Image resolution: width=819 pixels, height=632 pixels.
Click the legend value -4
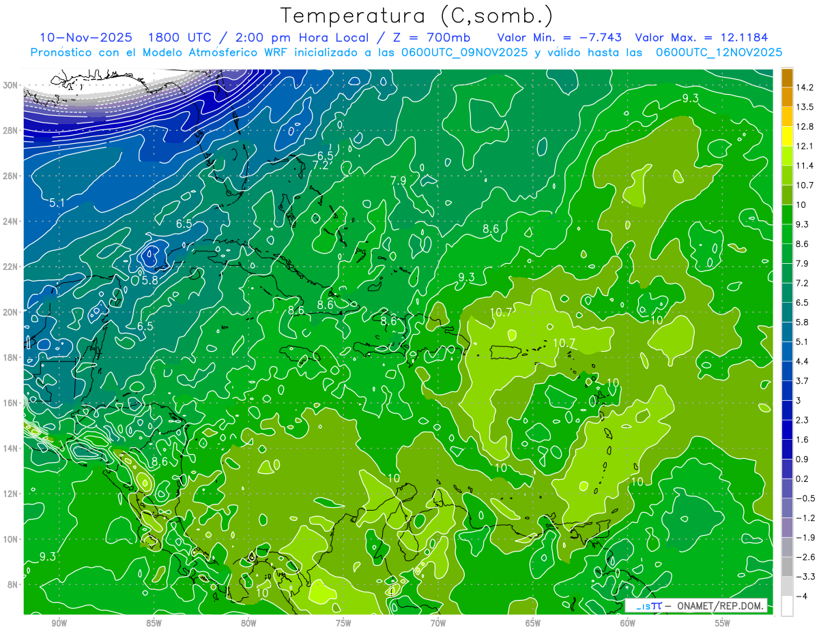coord(801,597)
